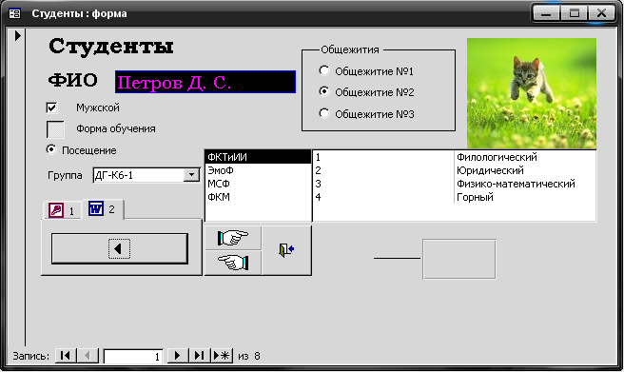Click the left arrow button on tab page
The image size is (624, 372).
(120, 248)
